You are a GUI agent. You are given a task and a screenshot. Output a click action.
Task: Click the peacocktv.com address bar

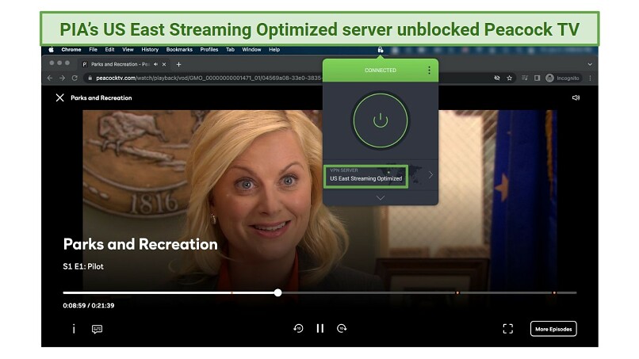[208, 78]
